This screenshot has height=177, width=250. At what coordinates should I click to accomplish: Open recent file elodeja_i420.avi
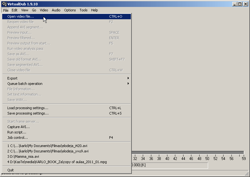pos(67,146)
